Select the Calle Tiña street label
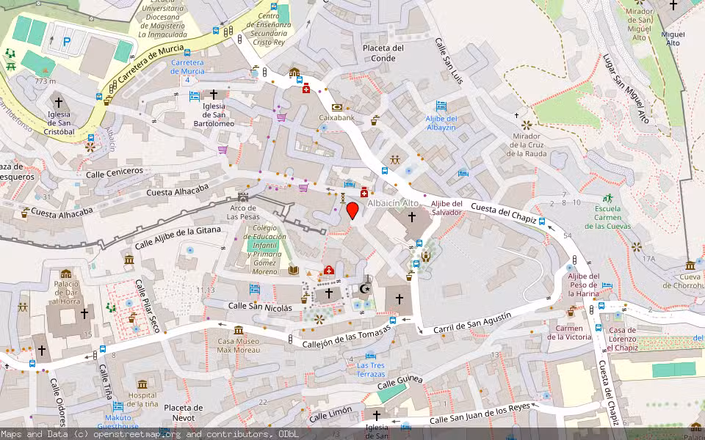The width and height of the screenshot is (705, 440). [x=106, y=382]
